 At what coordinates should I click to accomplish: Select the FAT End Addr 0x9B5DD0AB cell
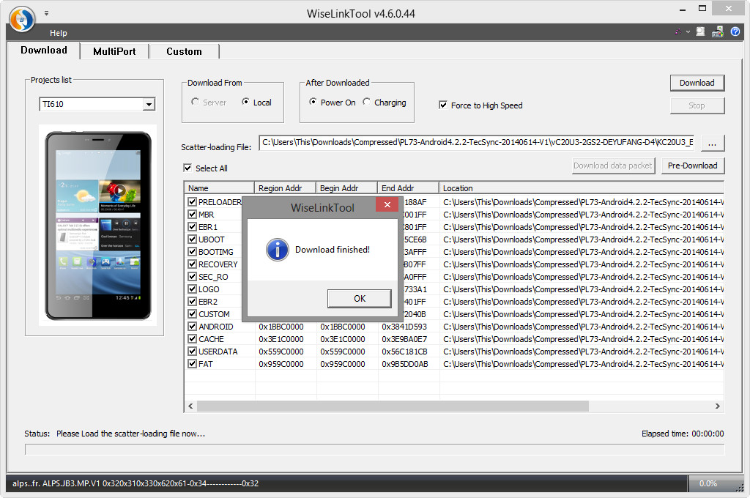click(x=404, y=364)
